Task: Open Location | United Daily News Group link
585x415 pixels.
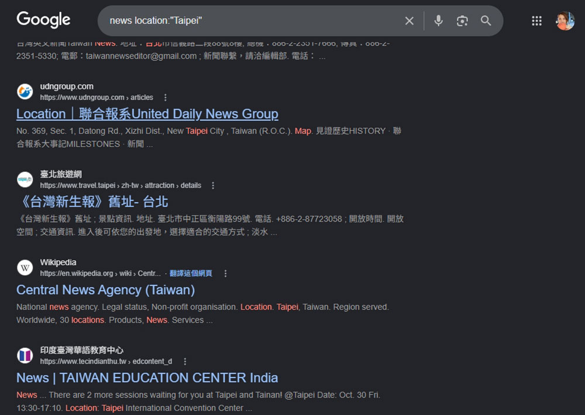Action: coord(147,114)
